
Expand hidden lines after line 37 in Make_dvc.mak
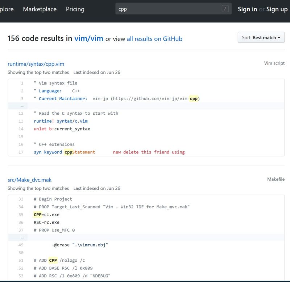click(22, 238)
